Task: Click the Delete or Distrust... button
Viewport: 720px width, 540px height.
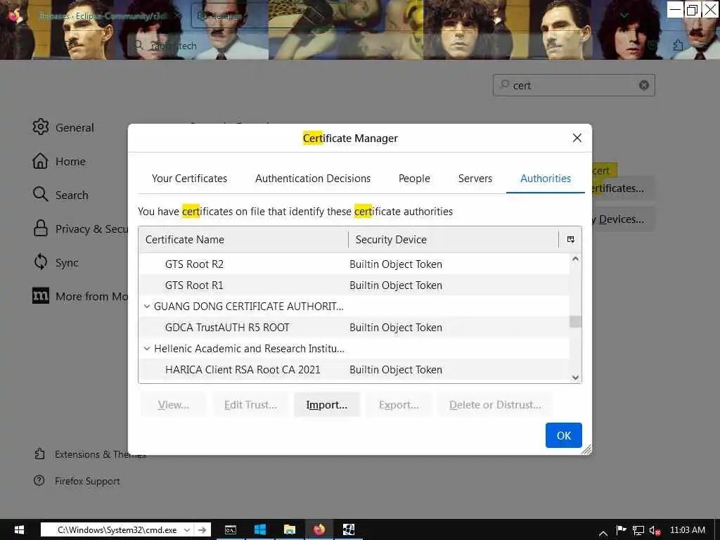Action: [x=495, y=404]
